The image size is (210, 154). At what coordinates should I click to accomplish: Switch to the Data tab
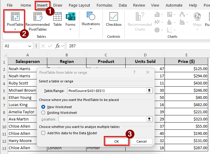point(123,5)
